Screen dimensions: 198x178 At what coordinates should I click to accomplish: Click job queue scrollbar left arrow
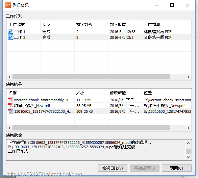coord(9,77)
